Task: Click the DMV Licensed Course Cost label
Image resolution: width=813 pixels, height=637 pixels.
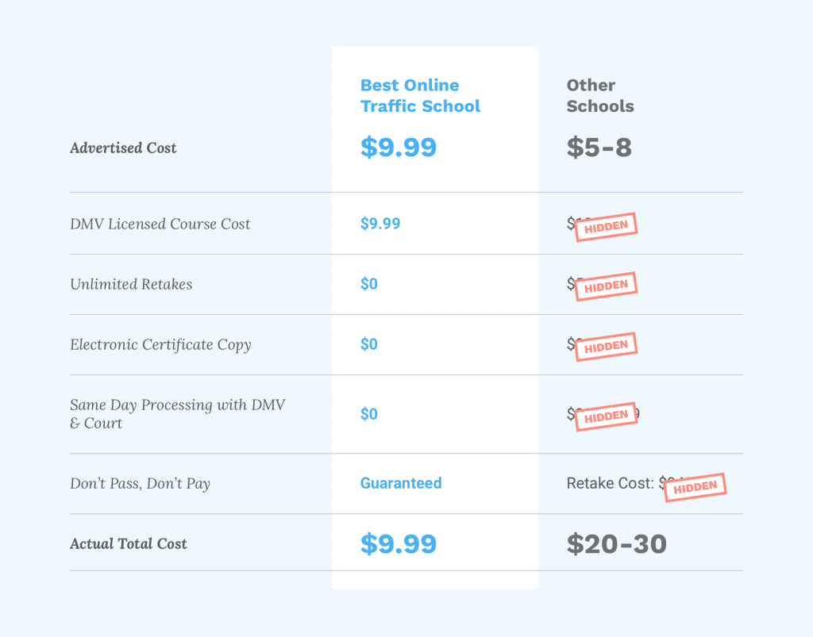Action: [160, 224]
